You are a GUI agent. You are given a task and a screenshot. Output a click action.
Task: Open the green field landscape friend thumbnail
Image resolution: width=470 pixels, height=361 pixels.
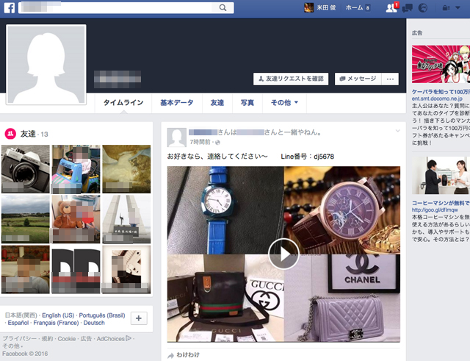pyautogui.click(x=26, y=219)
